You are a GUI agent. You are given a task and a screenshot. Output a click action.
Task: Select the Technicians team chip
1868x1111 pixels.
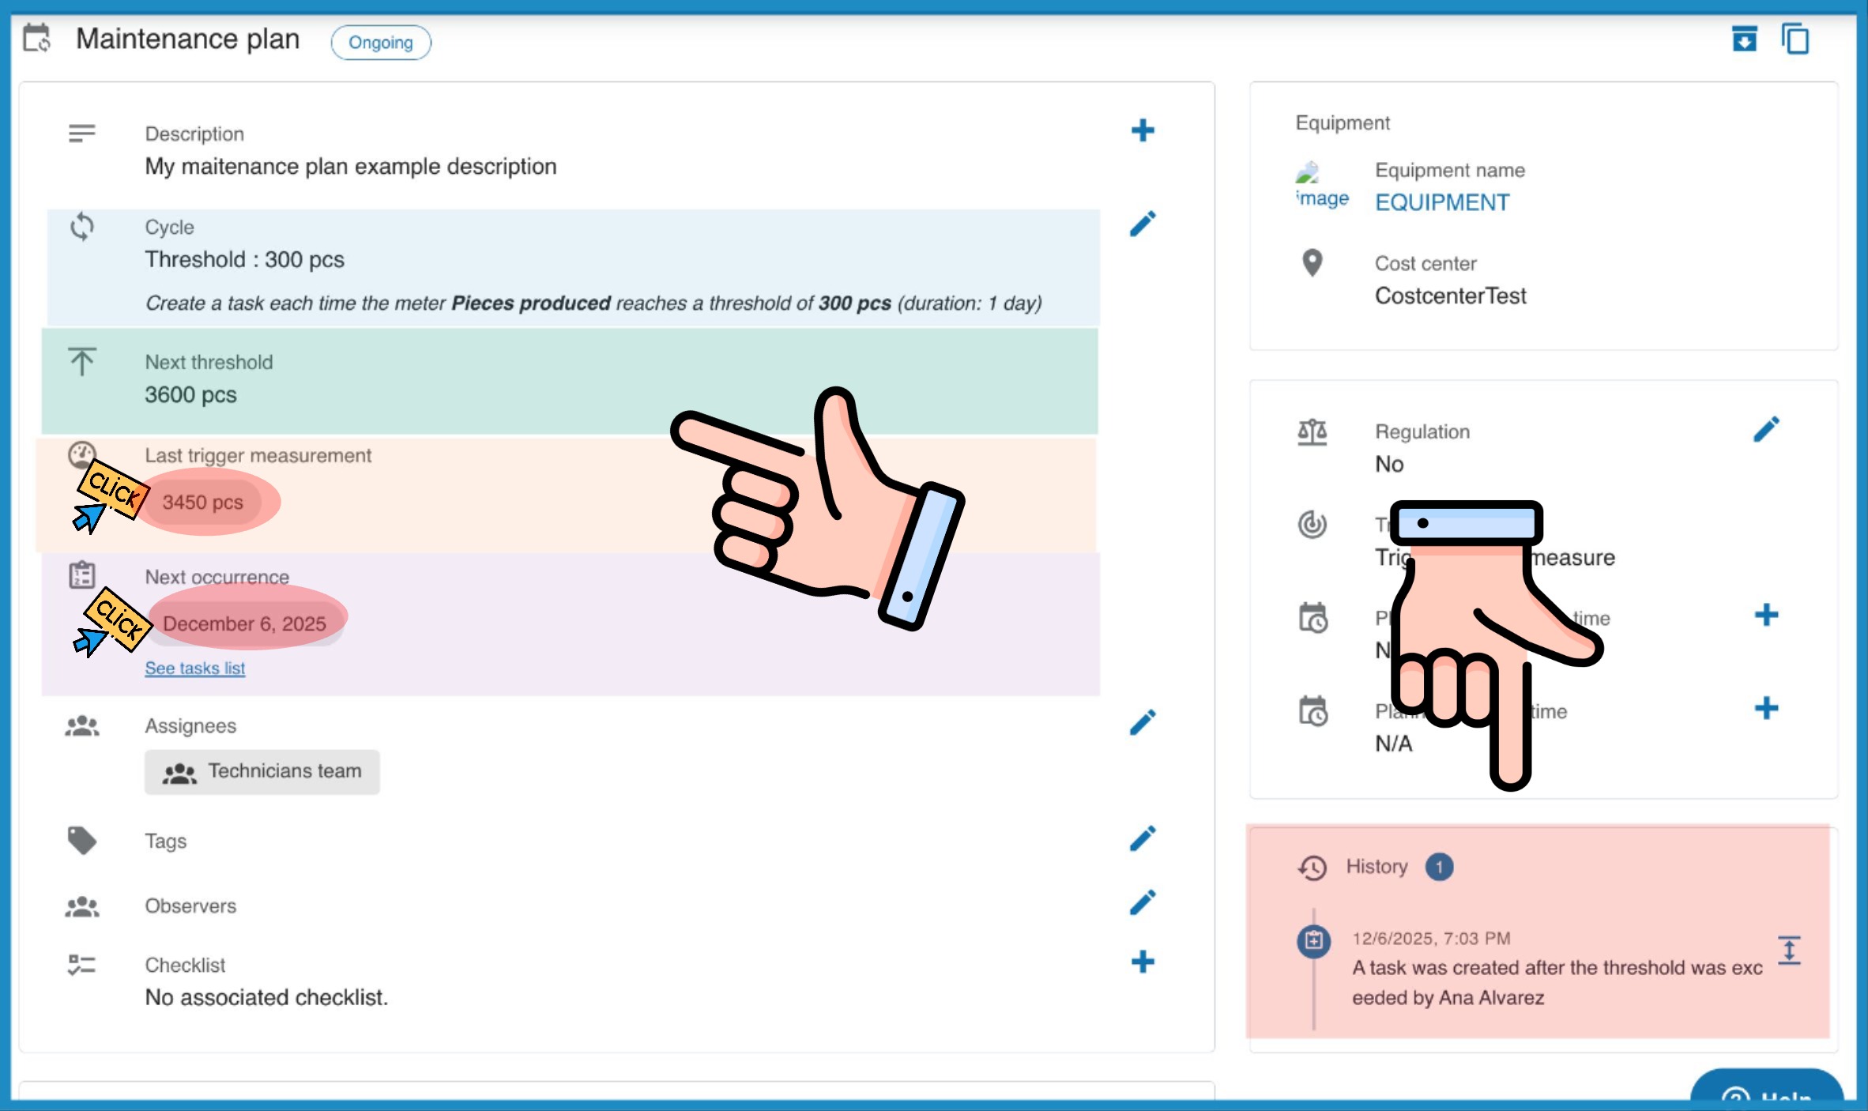pos(262,772)
